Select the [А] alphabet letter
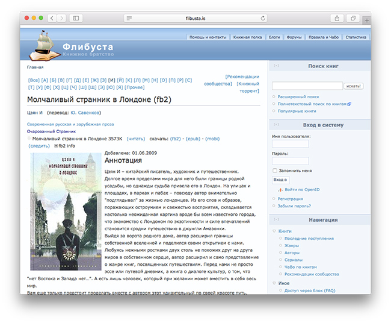This screenshot has height=323, width=391. tap(45, 80)
